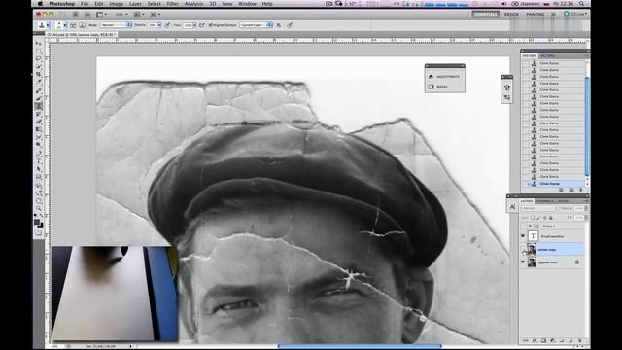The height and width of the screenshot is (350, 622).
Task: Open the CS Live button
Action: click(575, 14)
